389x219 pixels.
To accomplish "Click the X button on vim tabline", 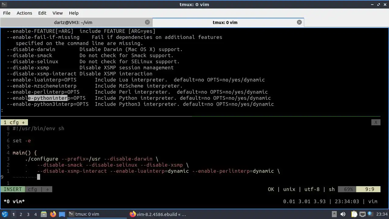I will [376, 122].
